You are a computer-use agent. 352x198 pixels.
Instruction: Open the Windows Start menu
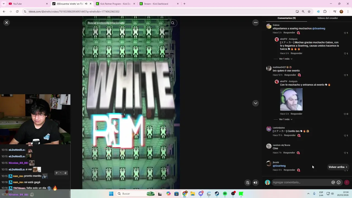pyautogui.click(x=111, y=194)
